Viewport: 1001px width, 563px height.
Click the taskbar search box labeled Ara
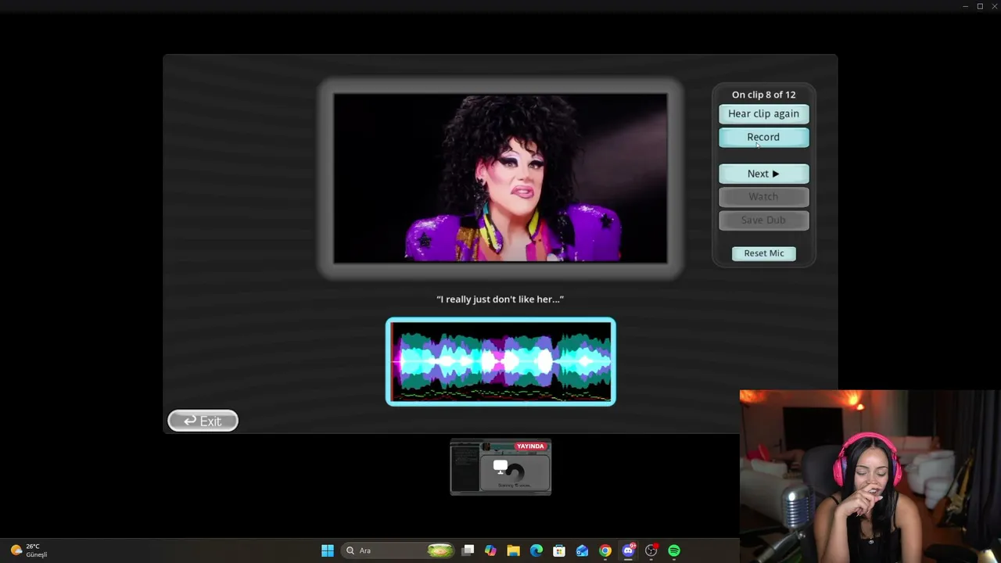click(398, 550)
